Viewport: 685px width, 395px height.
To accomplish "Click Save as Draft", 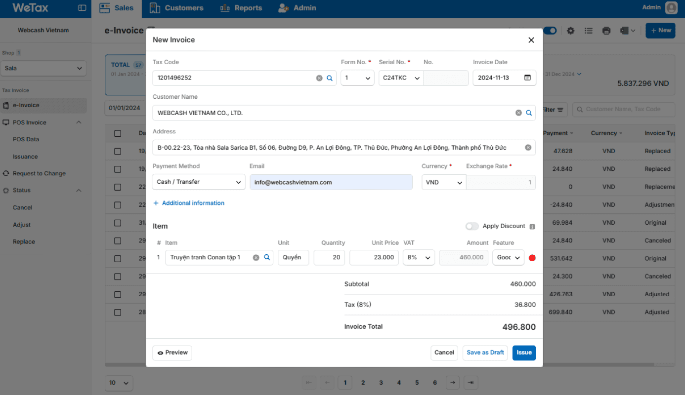I will point(485,353).
